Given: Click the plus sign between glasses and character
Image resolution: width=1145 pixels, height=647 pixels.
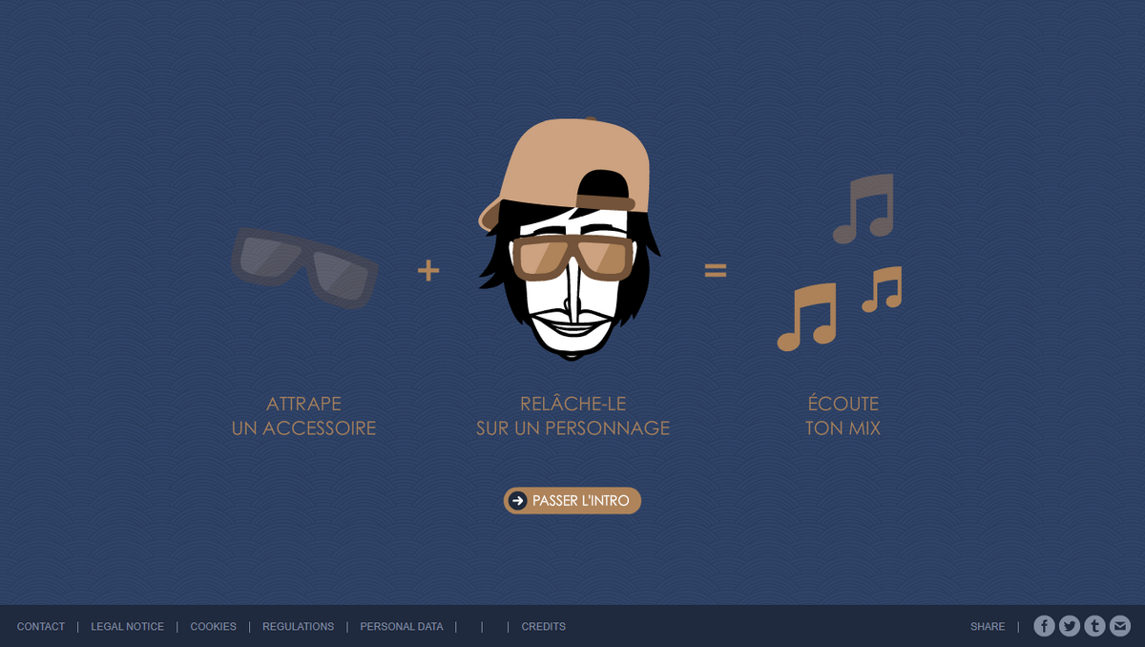Looking at the screenshot, I should (428, 271).
